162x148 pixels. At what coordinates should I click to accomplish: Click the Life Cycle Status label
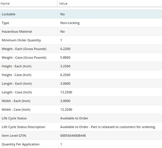point(14,118)
